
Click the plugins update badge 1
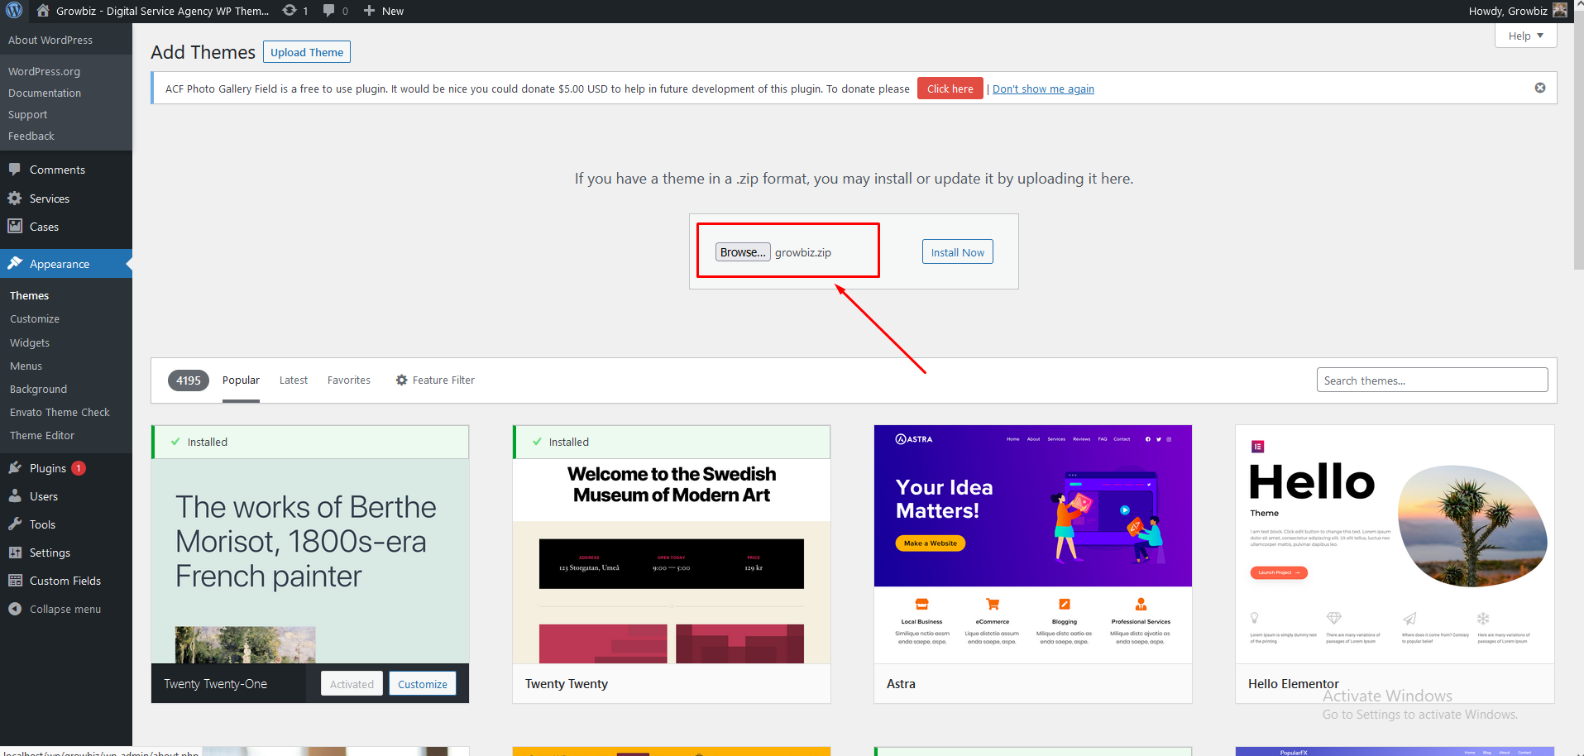click(79, 468)
